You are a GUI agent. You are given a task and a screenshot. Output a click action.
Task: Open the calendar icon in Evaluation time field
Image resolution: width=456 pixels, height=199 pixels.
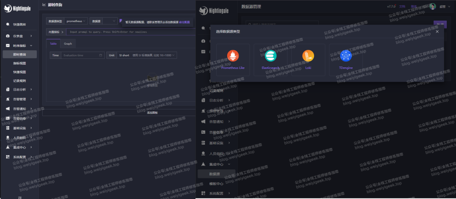pyautogui.click(x=100, y=55)
